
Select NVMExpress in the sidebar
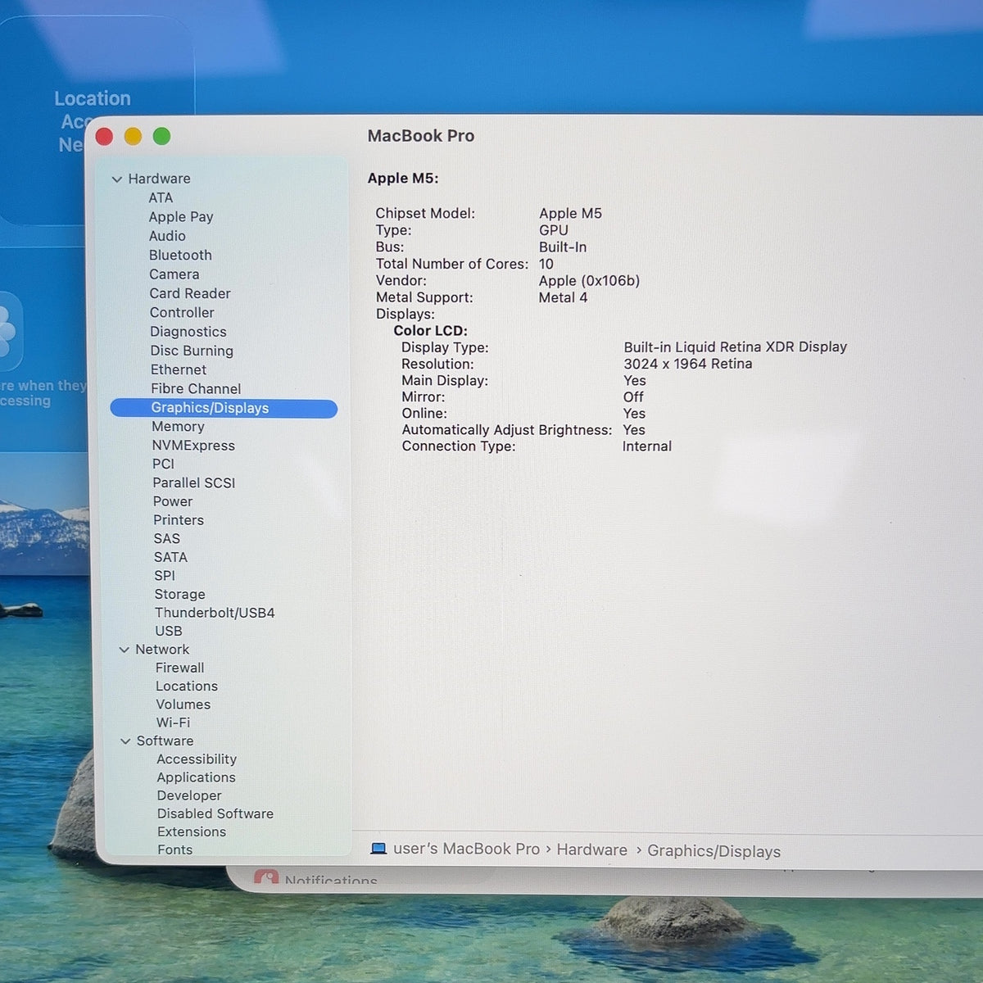193,446
